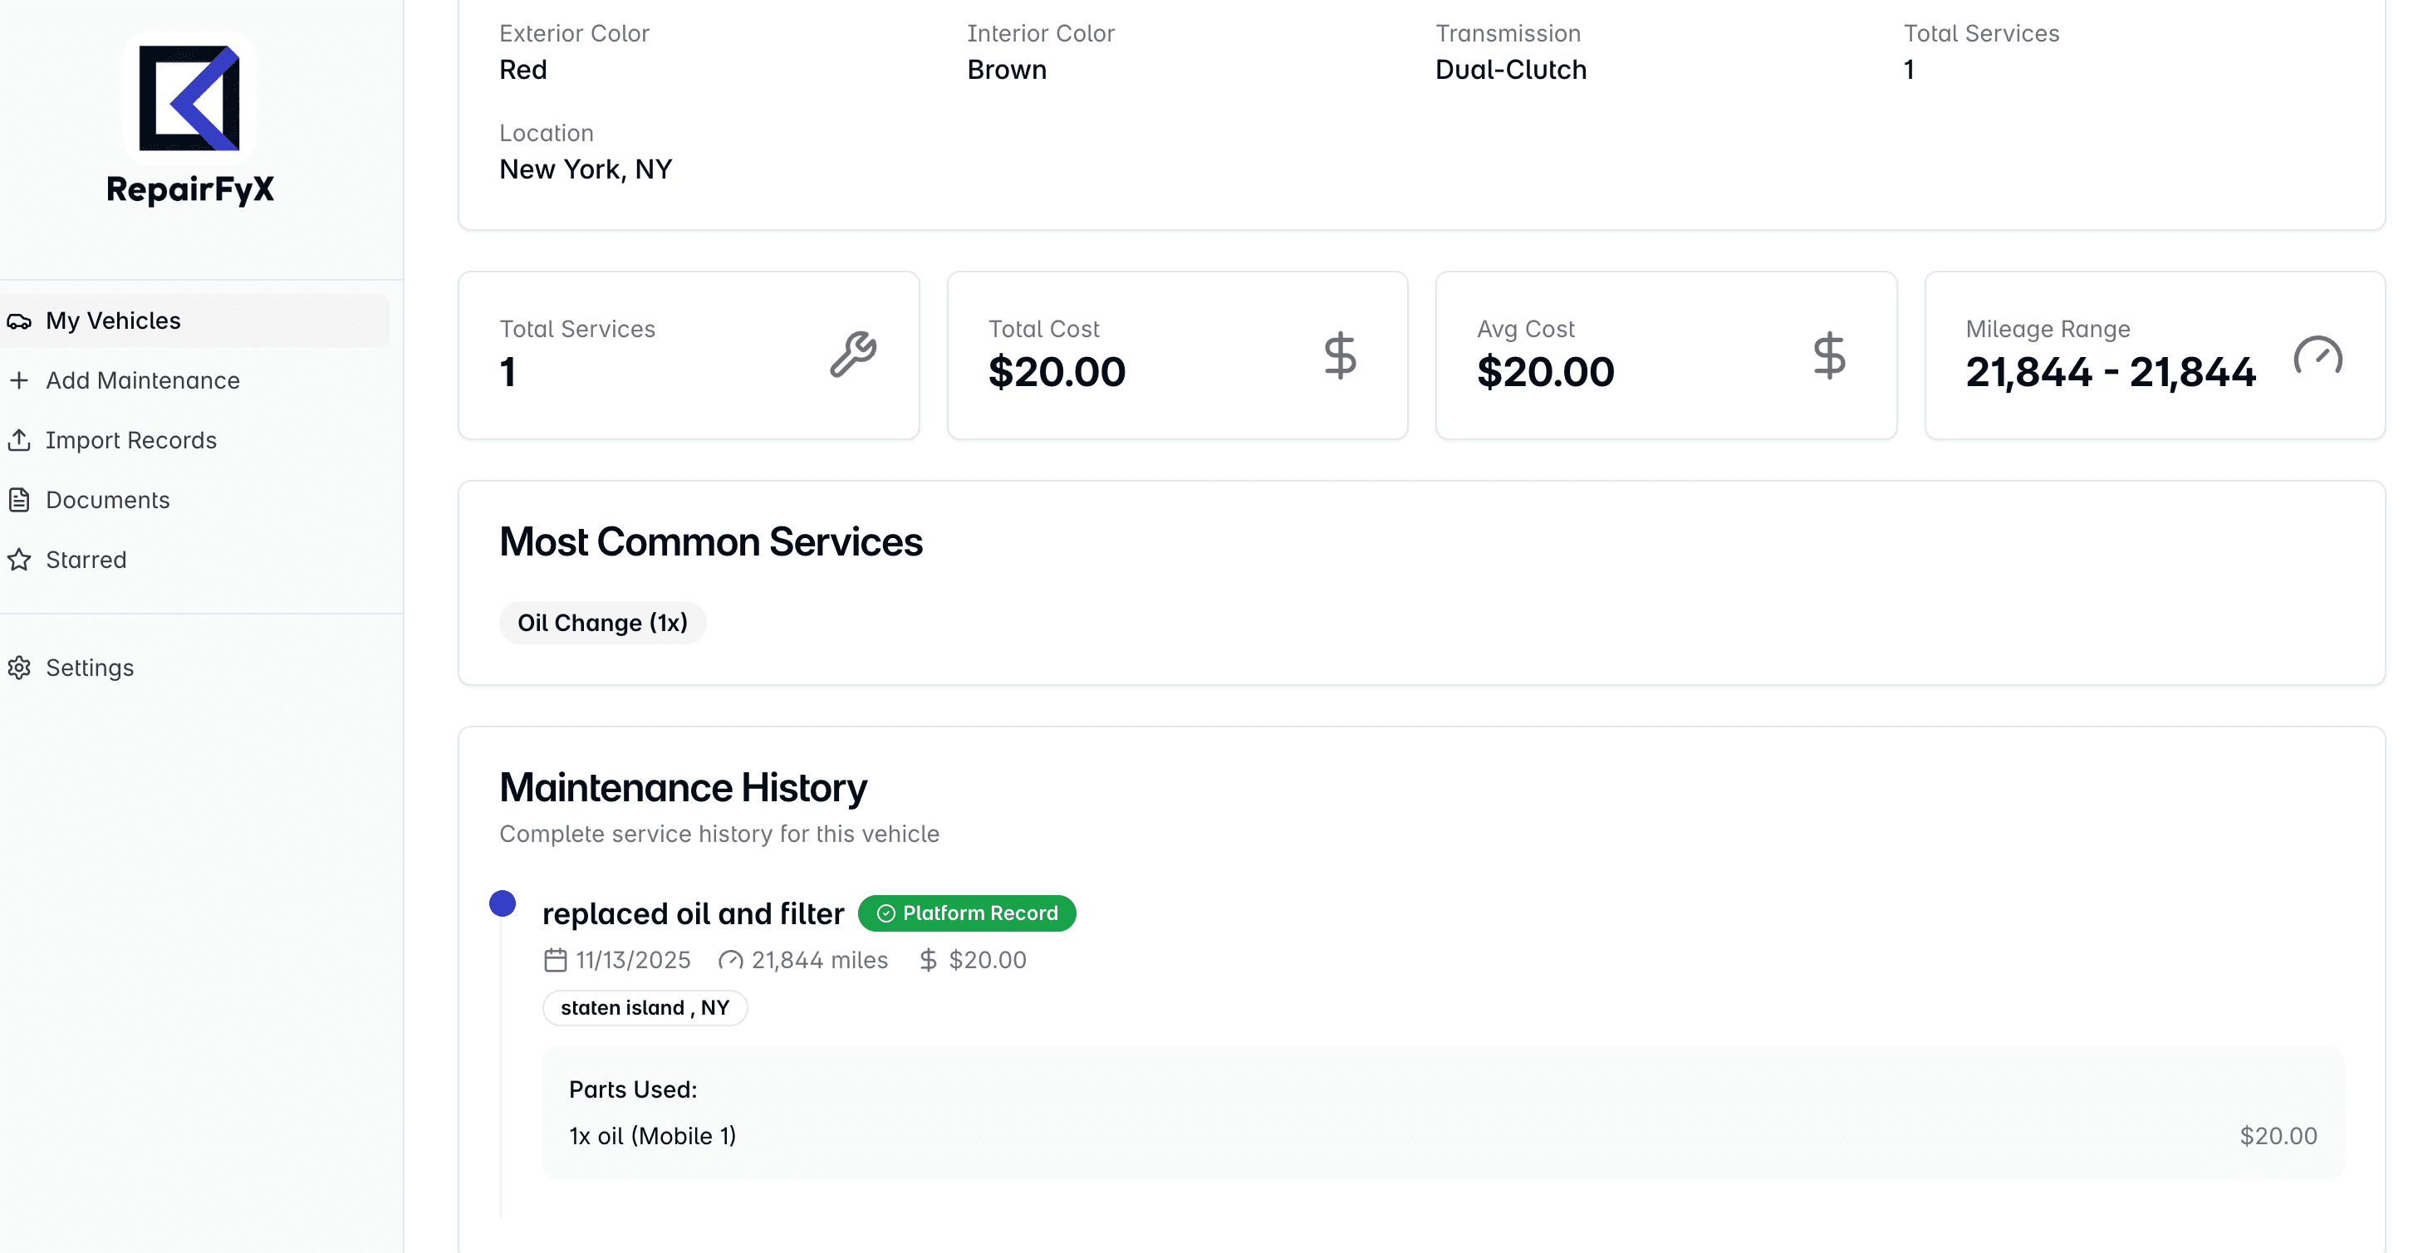Screen dimensions: 2423x1253
Task: Click 'Complete service history for this vehicle' text
Action: 719,834
